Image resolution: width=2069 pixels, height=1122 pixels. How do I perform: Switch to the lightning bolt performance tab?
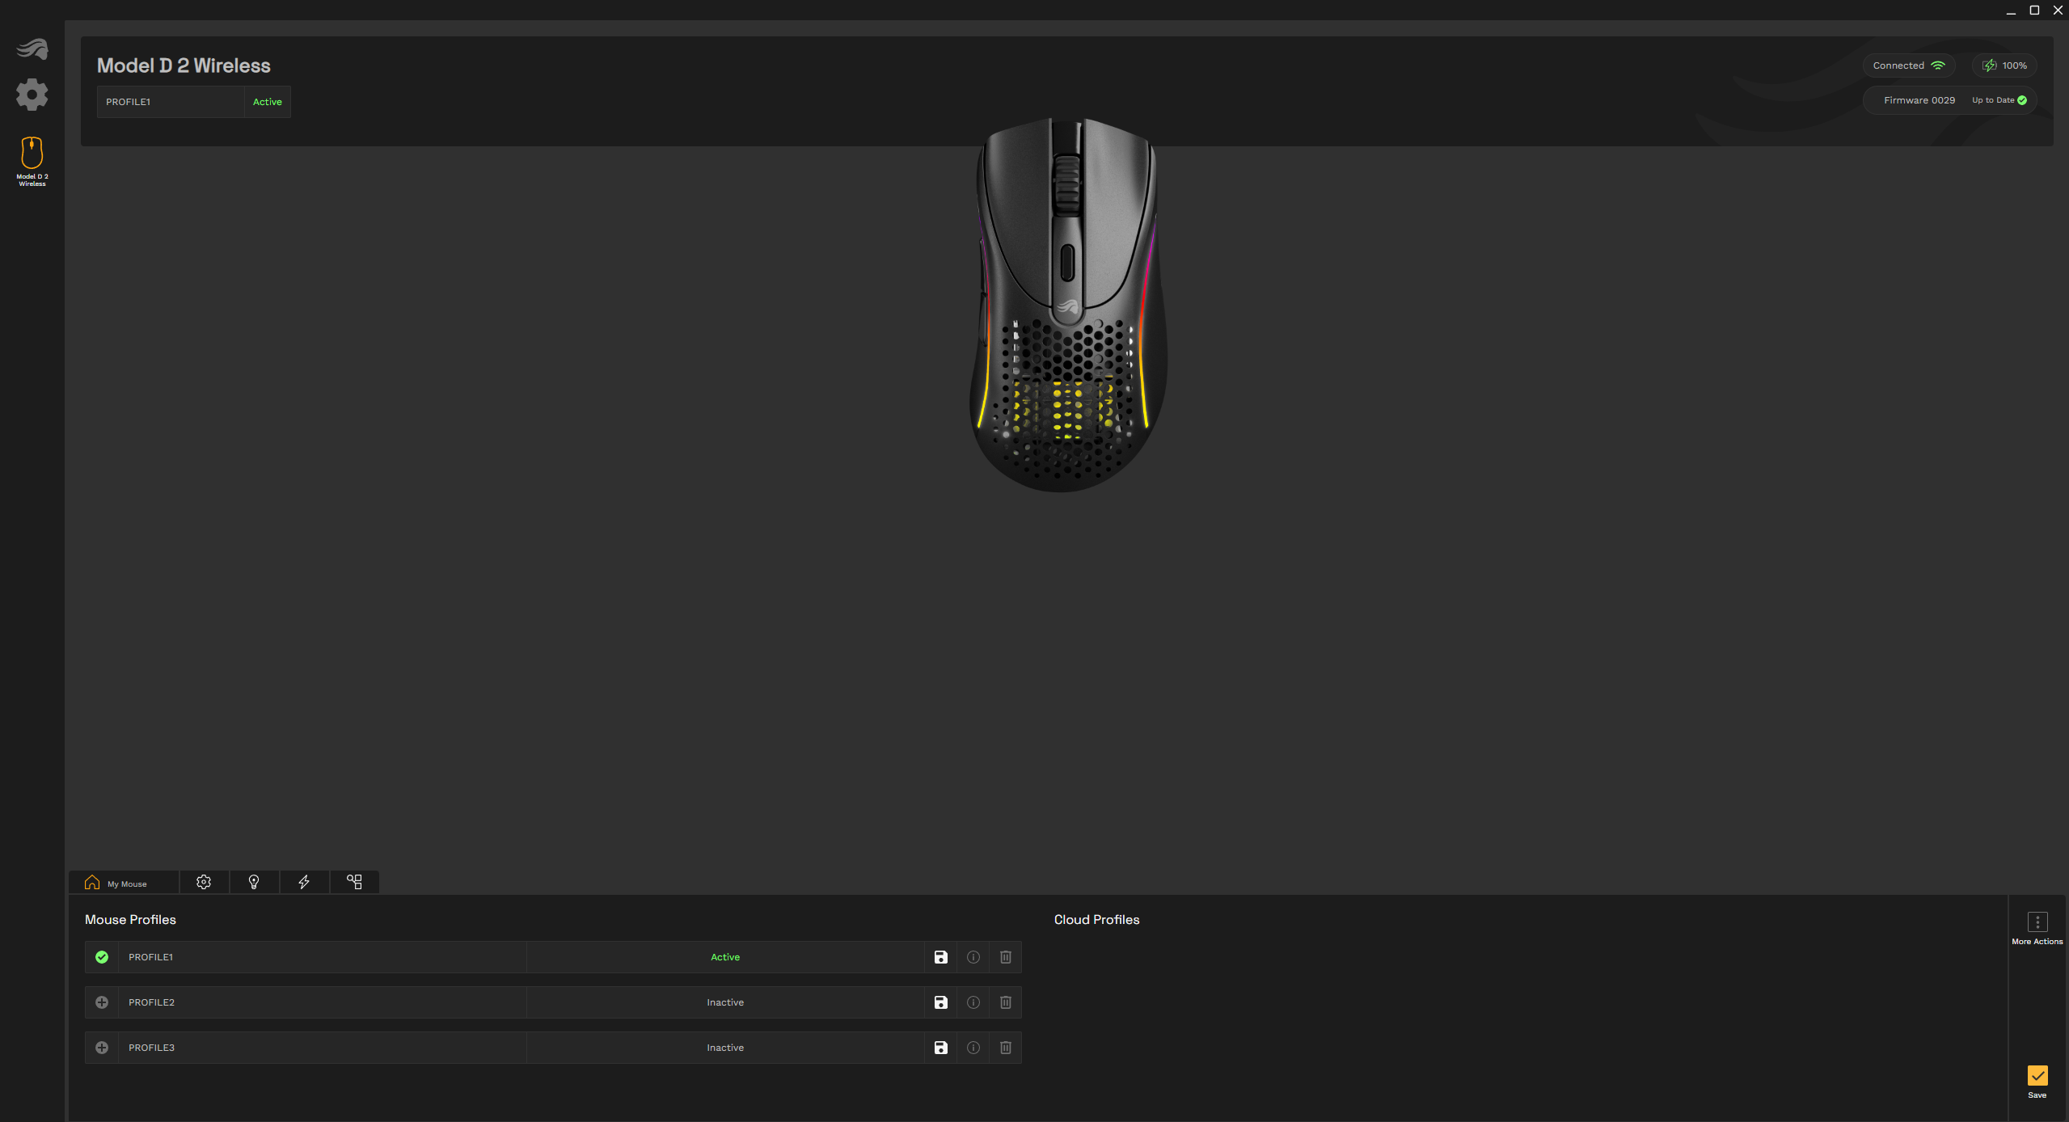(304, 882)
